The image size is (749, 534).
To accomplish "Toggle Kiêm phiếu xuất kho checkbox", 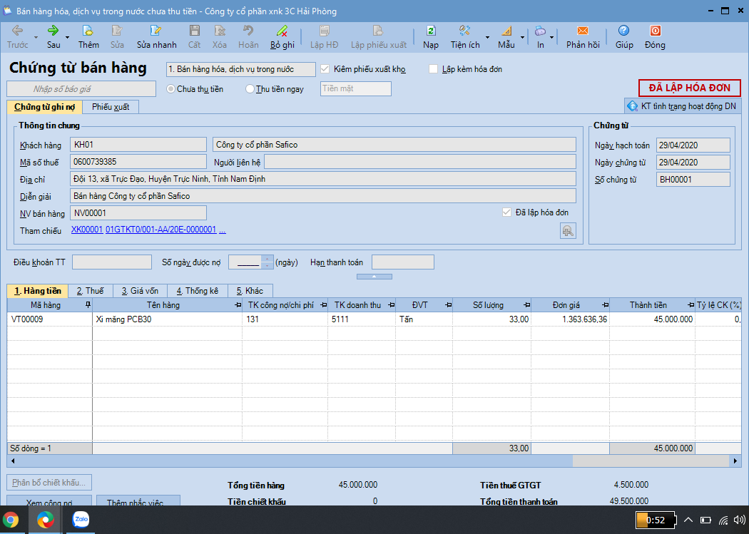I will coord(325,69).
